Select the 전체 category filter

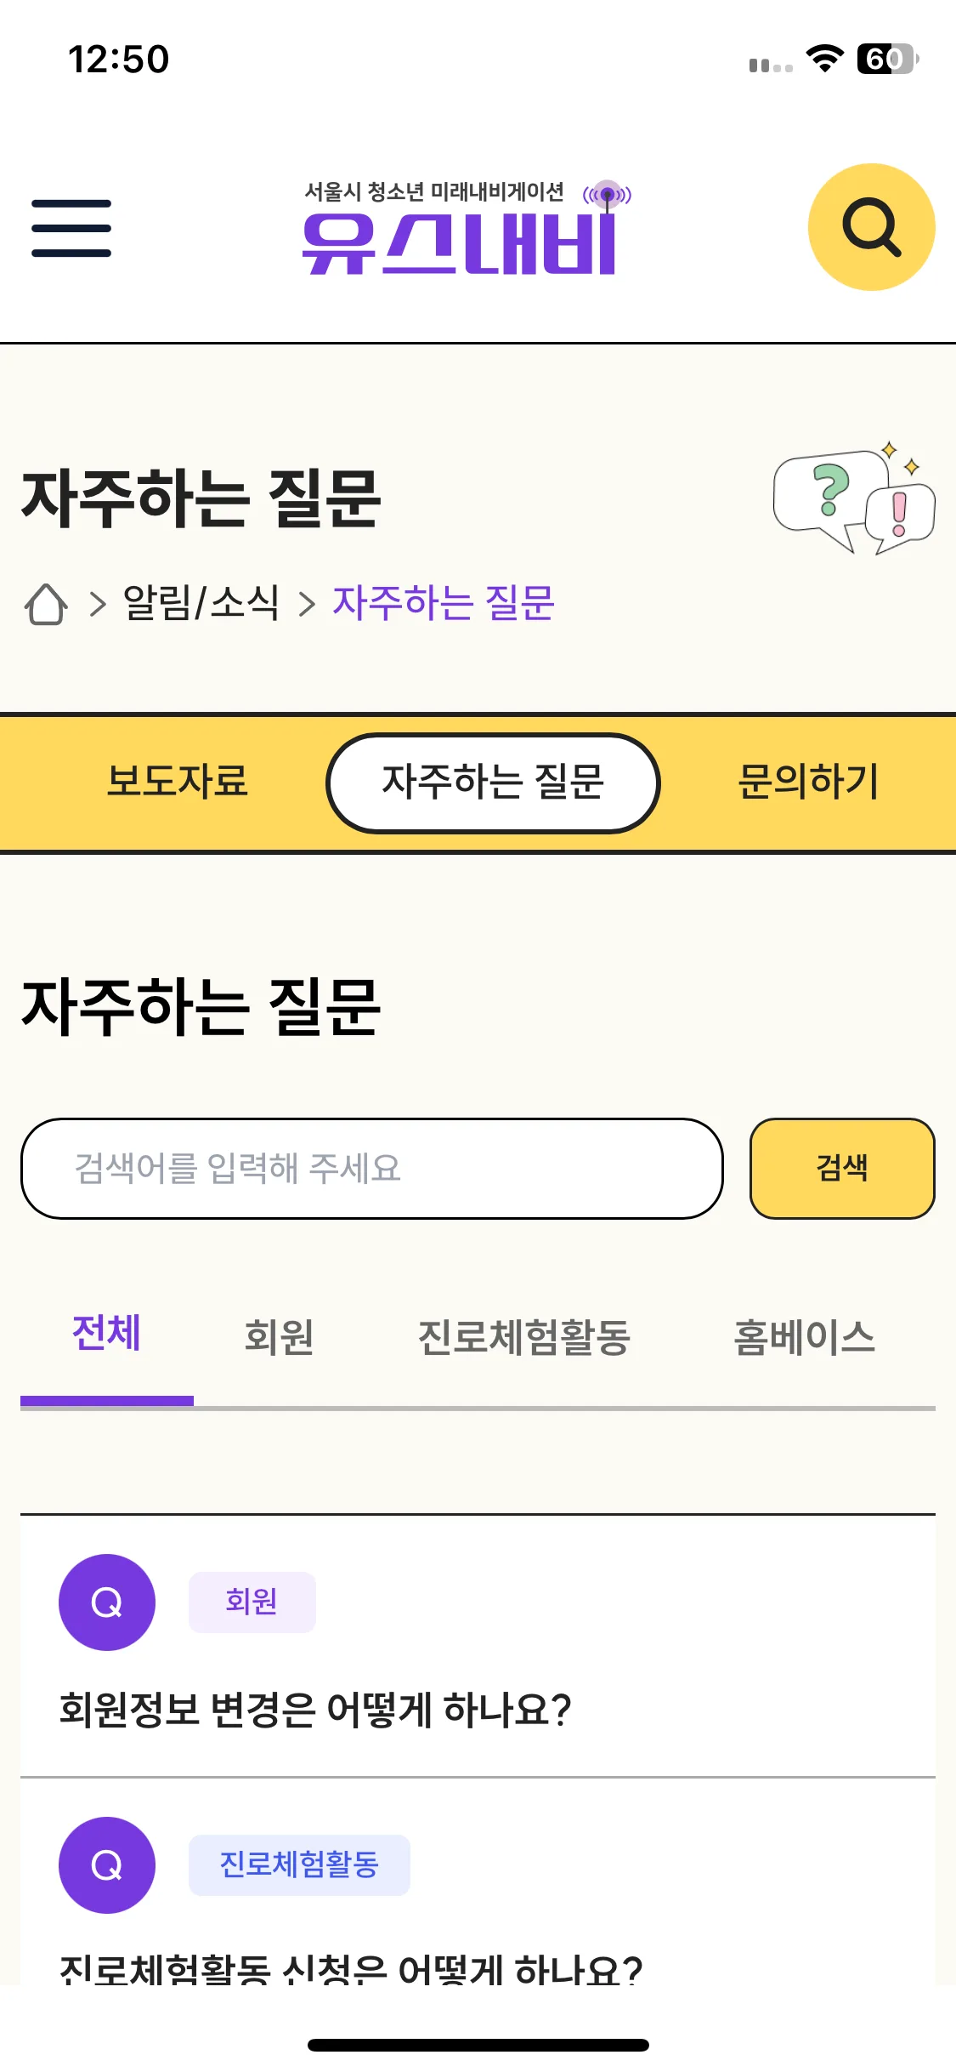click(107, 1333)
